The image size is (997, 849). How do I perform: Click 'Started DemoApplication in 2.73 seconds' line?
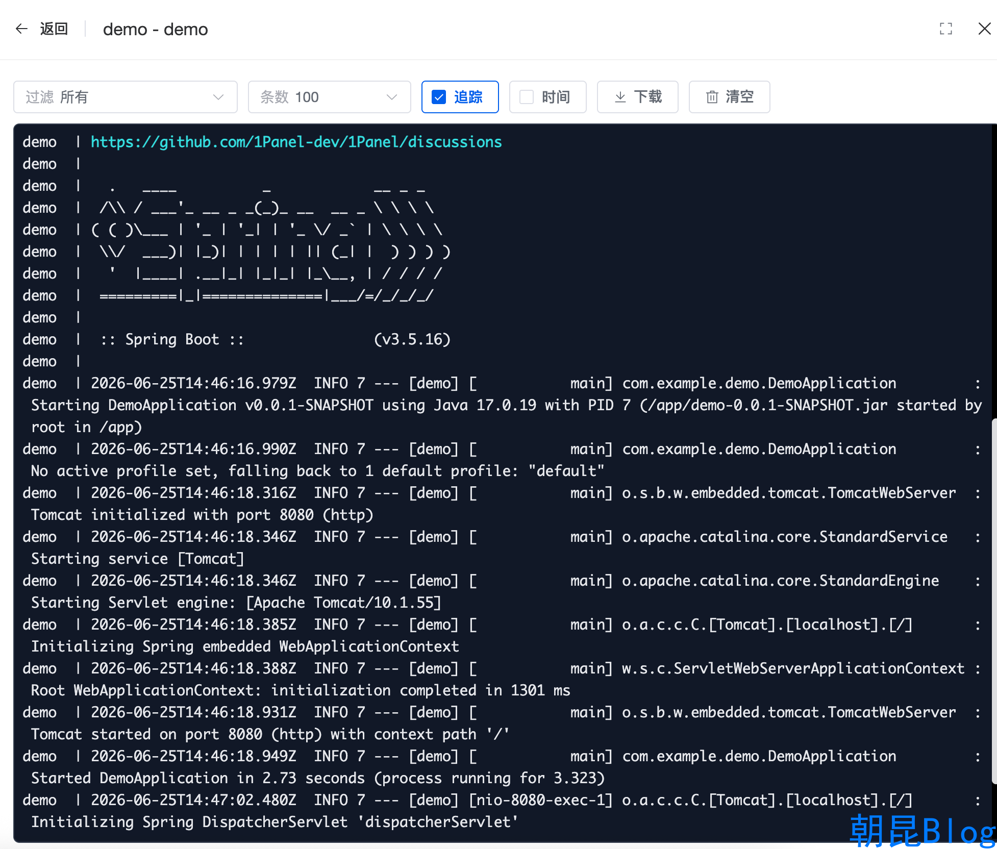tap(318, 778)
